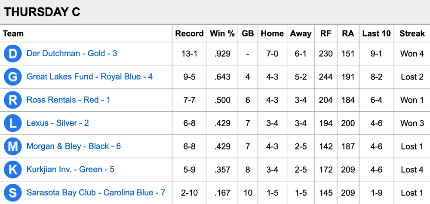Image resolution: width=430 pixels, height=204 pixels.
Task: Click the Streak column header
Action: tap(412, 33)
